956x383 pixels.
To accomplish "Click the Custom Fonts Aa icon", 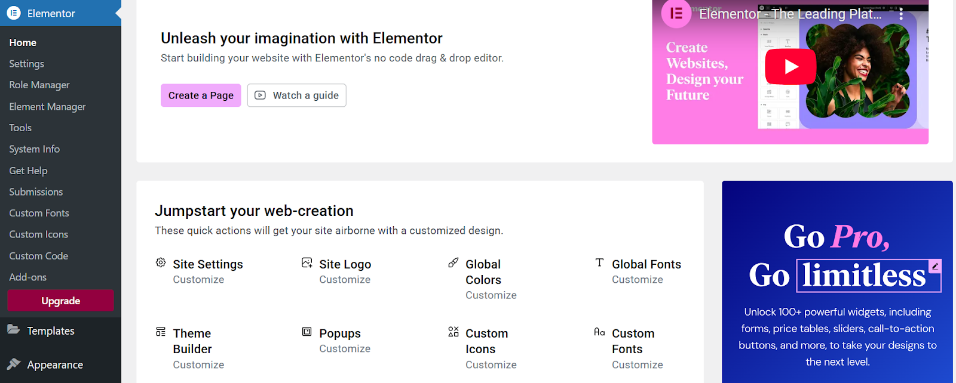I will (x=599, y=332).
